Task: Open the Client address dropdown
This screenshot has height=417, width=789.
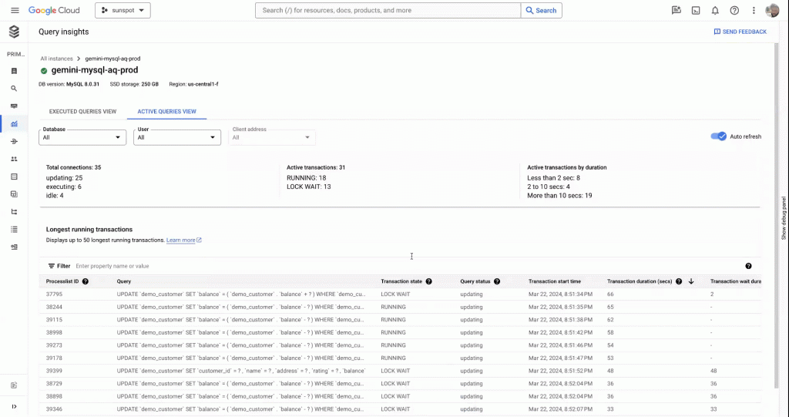Action: coord(271,137)
